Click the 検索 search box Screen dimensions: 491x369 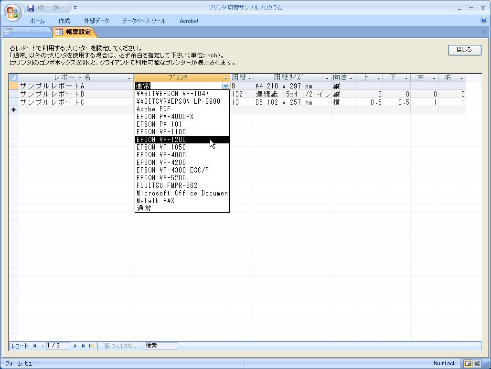pos(160,346)
